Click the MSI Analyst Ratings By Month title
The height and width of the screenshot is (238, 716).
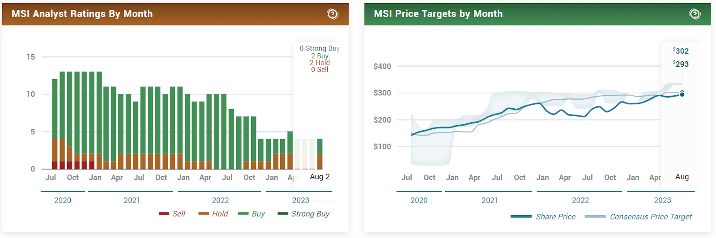tap(82, 14)
